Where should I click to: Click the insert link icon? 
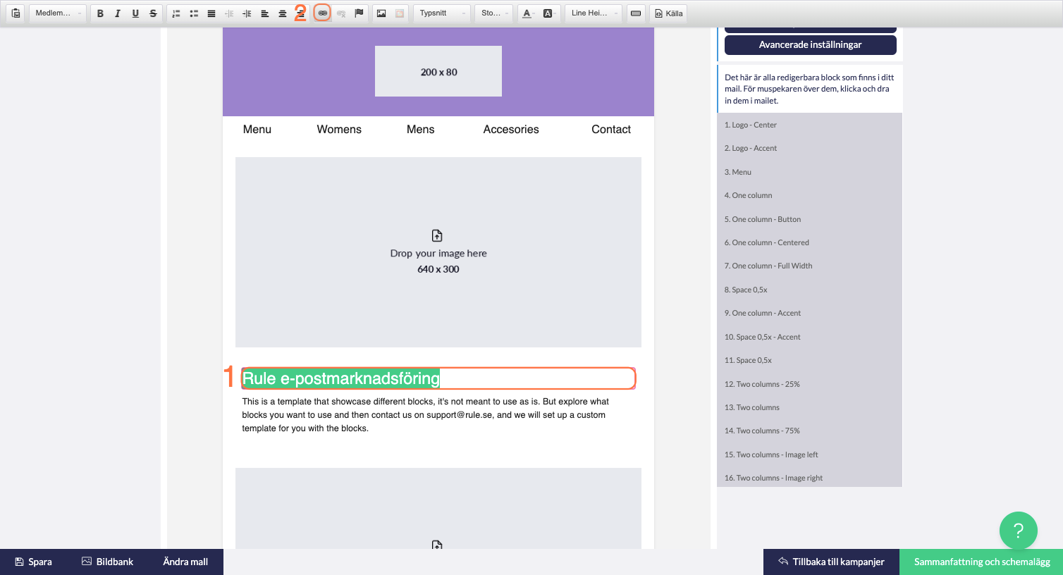pyautogui.click(x=322, y=13)
